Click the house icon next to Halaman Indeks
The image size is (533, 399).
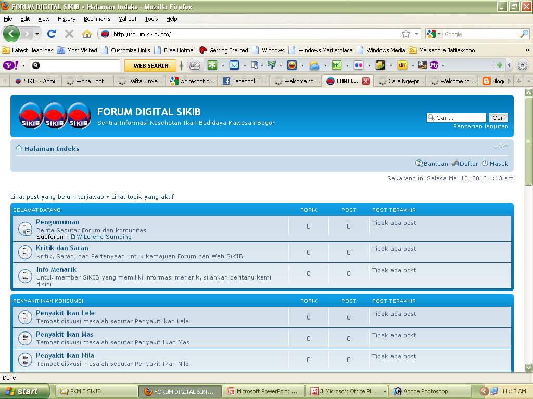click(19, 148)
